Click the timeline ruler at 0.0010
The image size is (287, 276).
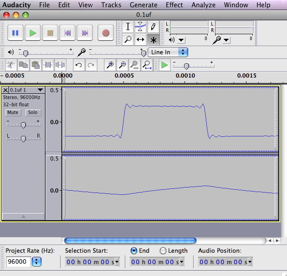[185, 76]
